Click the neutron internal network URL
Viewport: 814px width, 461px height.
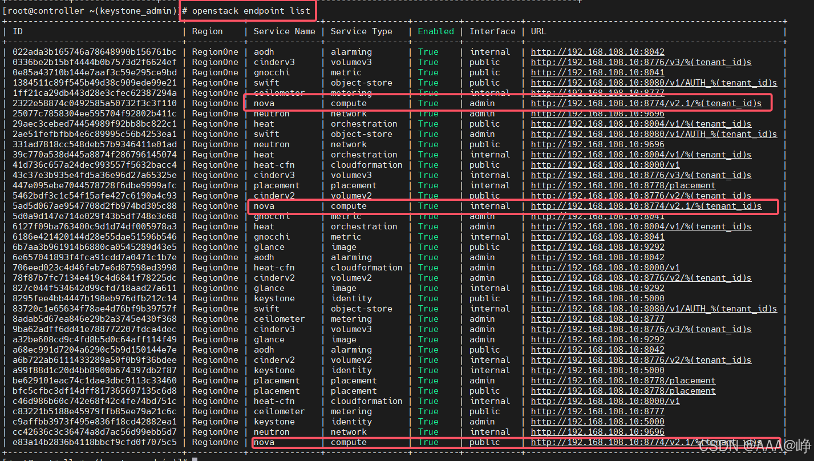[598, 432]
